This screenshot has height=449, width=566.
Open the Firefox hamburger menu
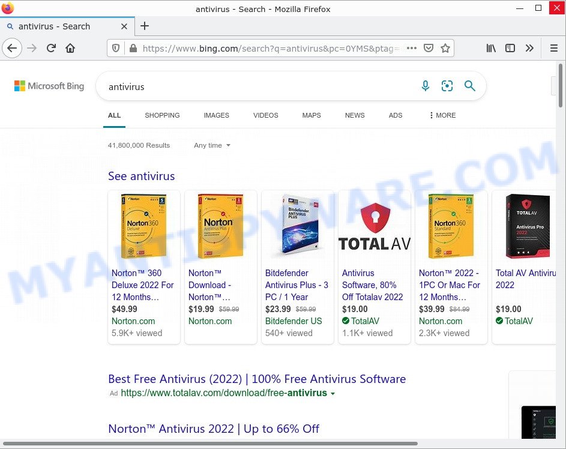pos(554,48)
